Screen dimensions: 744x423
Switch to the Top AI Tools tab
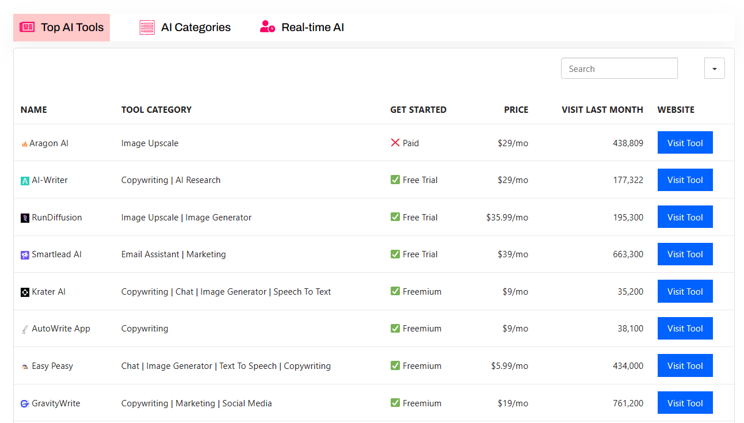[x=62, y=28]
